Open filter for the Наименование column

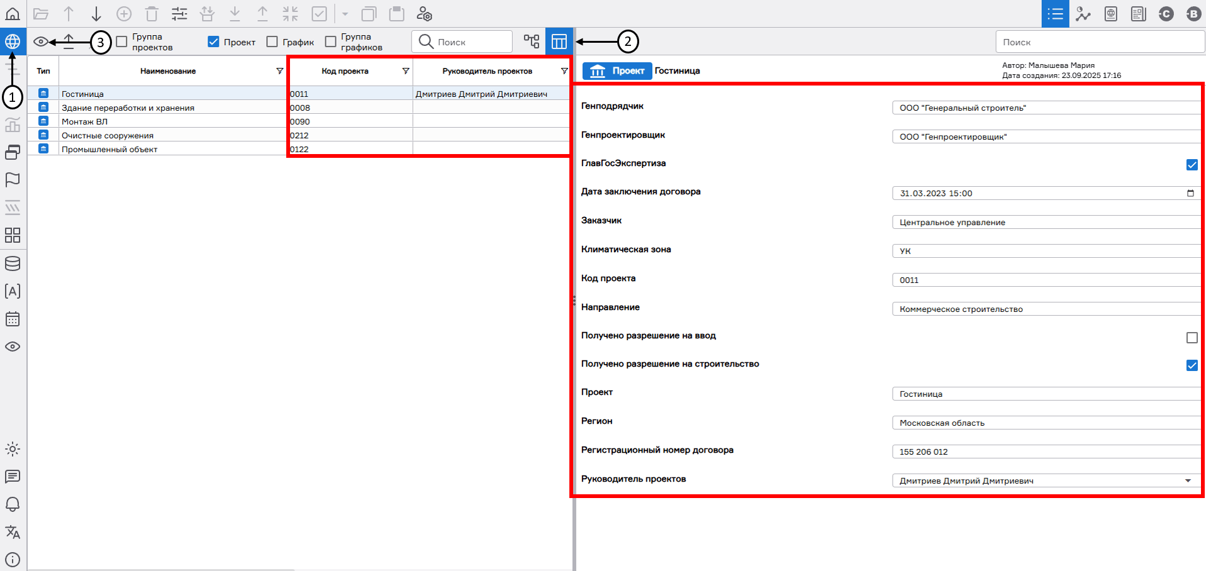point(279,71)
